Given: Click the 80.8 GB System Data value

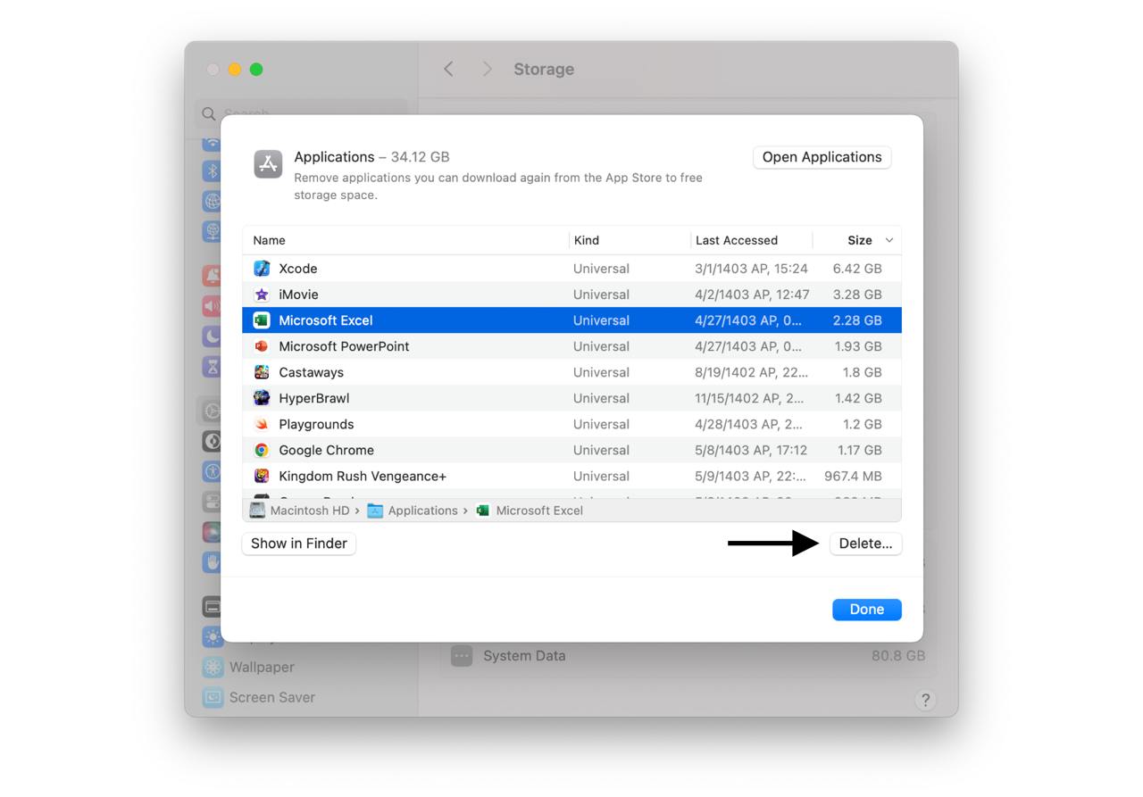Looking at the screenshot, I should point(898,656).
